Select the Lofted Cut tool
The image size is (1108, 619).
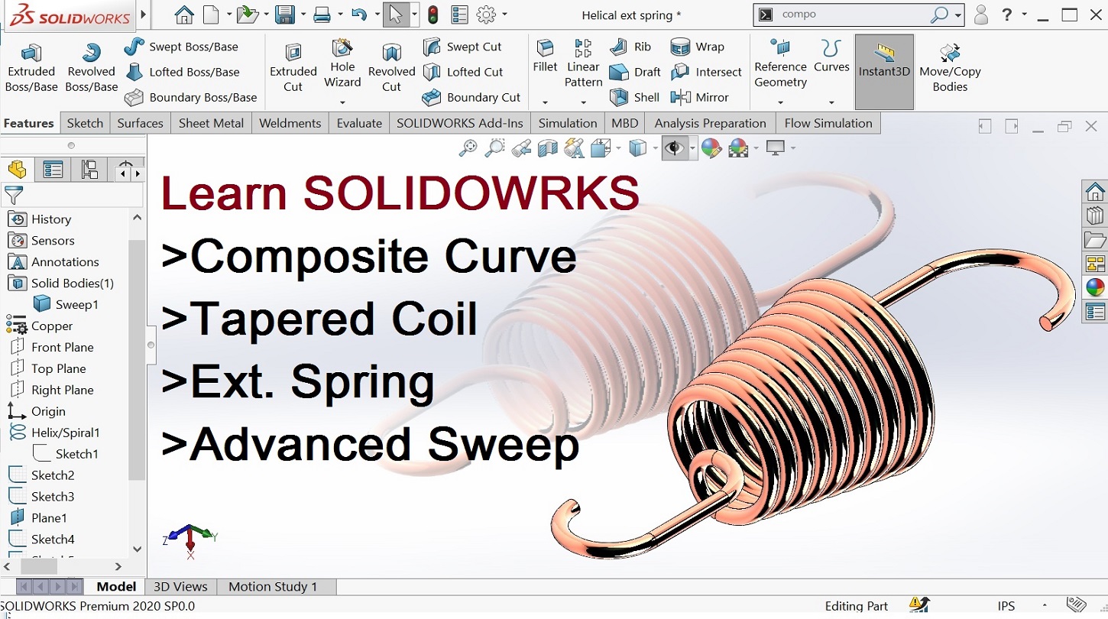(463, 72)
